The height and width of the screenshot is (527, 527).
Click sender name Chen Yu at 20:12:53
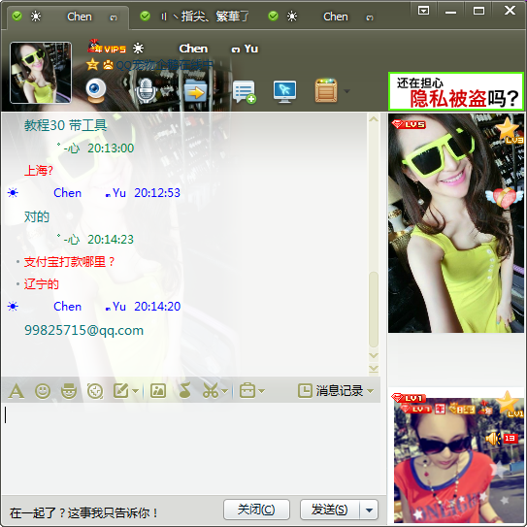pos(89,193)
